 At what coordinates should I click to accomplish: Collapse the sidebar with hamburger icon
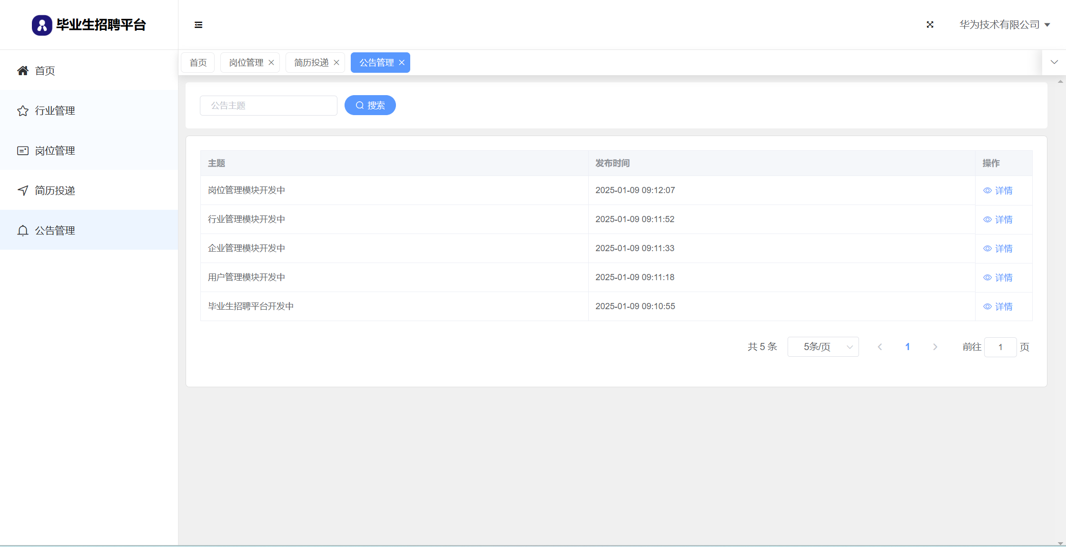198,25
